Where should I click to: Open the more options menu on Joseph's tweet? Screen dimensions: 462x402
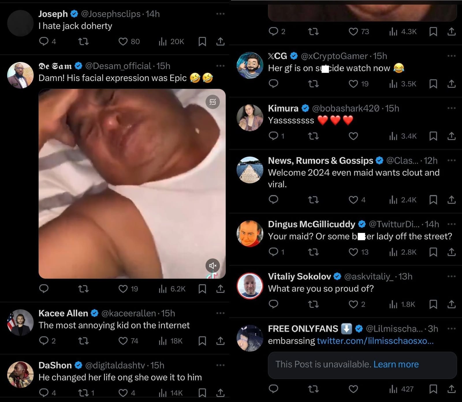coord(220,14)
